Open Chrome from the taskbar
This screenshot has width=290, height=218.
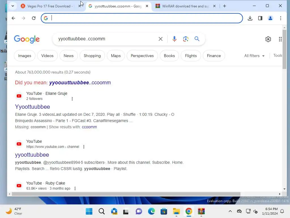(x=189, y=211)
